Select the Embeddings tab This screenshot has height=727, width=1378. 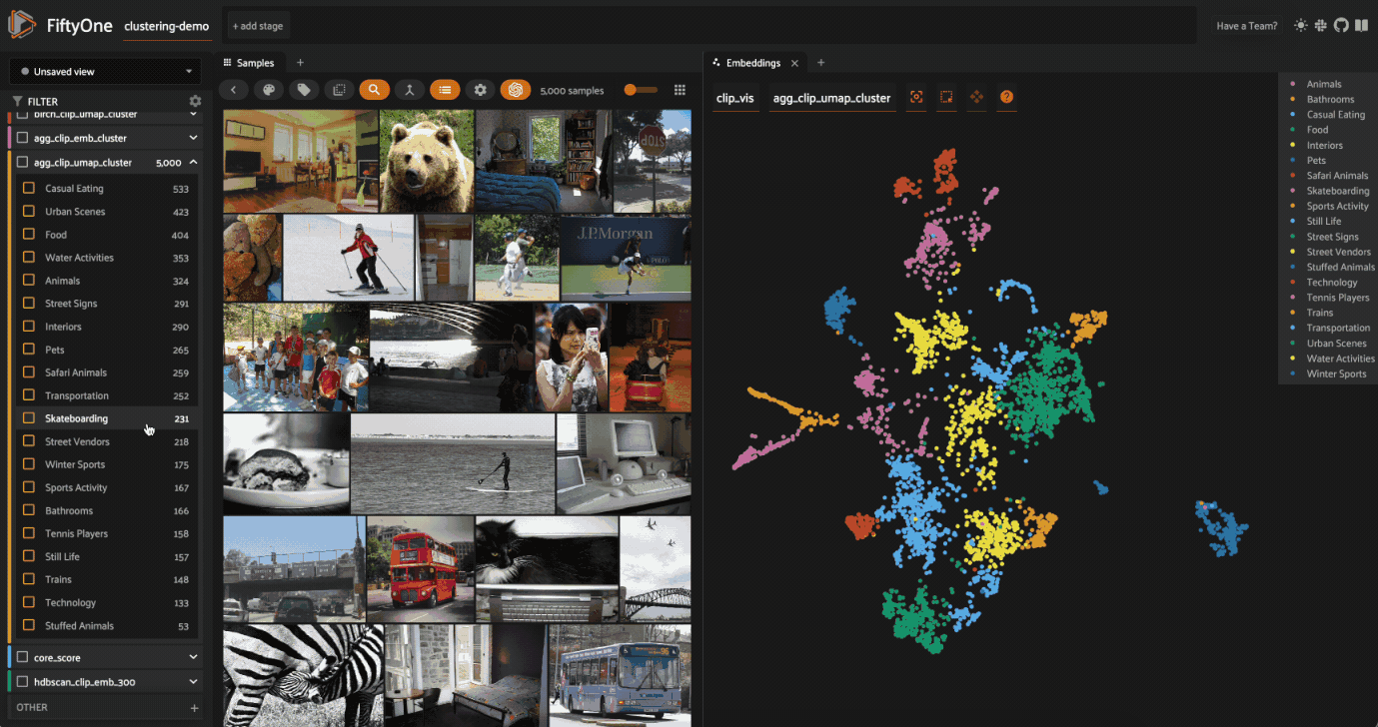click(x=752, y=63)
